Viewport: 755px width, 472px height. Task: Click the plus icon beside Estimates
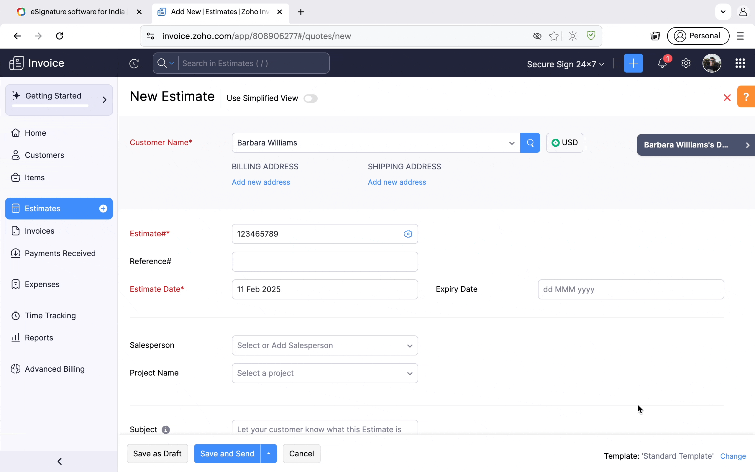(x=103, y=209)
